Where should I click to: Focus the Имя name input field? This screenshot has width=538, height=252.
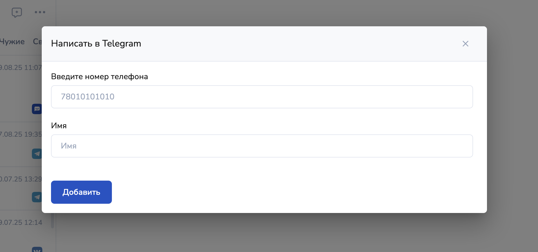click(x=262, y=146)
